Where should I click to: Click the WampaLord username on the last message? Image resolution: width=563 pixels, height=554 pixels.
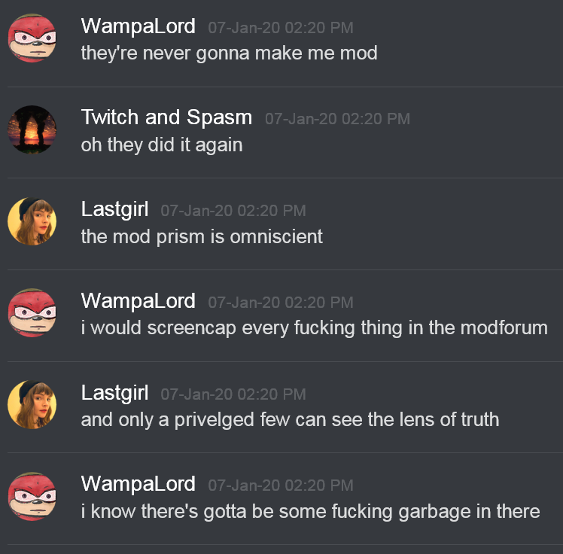click(x=138, y=484)
